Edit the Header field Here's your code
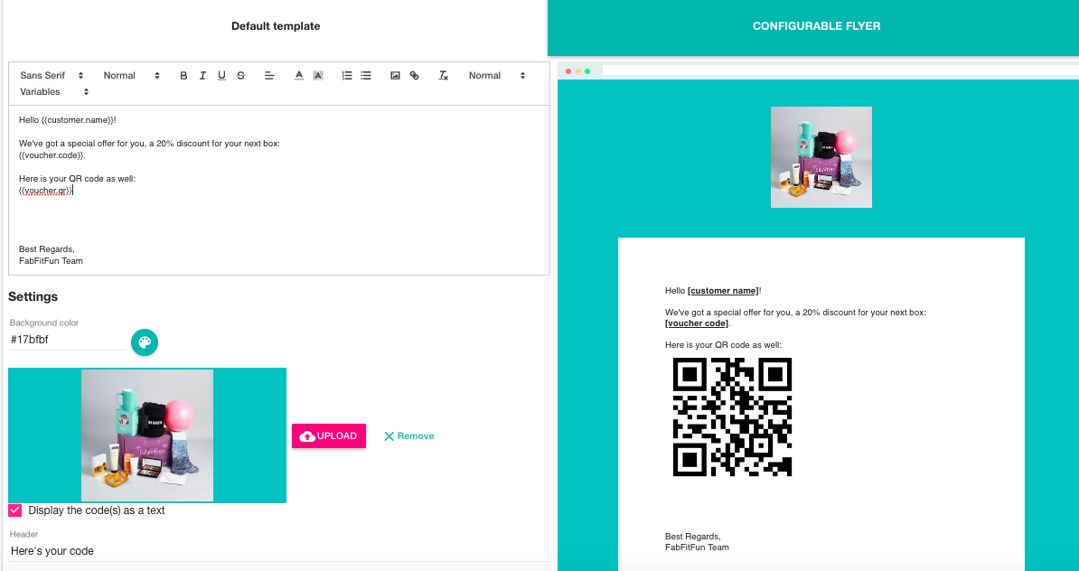 pos(278,551)
